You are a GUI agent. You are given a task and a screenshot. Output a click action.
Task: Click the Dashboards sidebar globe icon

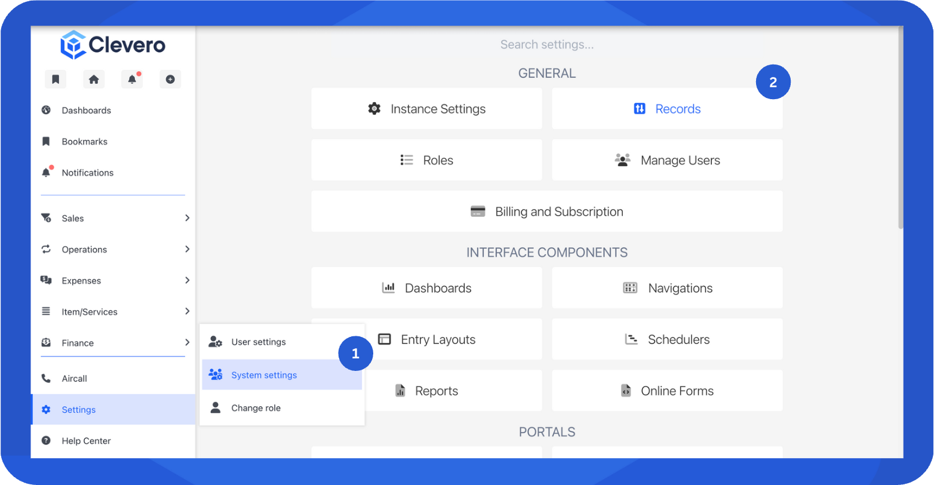[46, 110]
